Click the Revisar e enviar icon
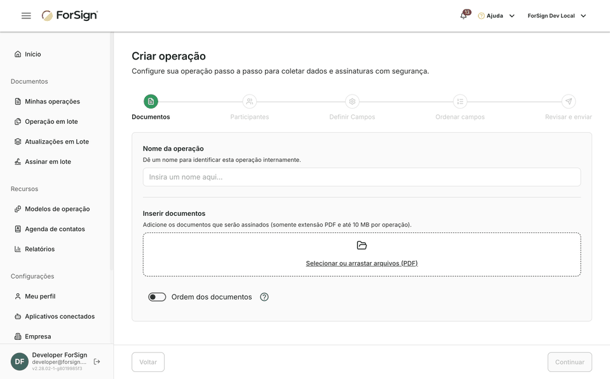 tap(568, 102)
